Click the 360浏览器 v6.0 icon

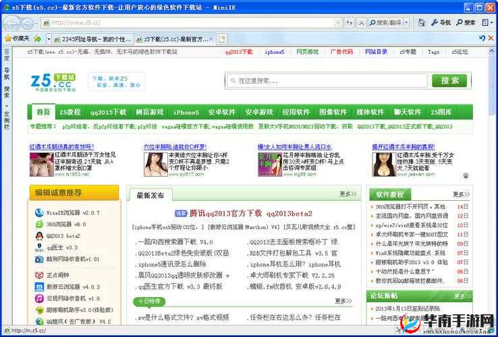pos(39,224)
